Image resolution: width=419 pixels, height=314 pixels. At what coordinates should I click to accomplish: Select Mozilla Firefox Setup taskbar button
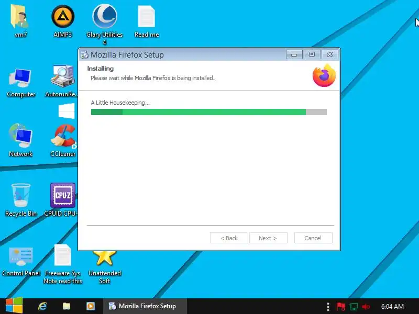145,306
